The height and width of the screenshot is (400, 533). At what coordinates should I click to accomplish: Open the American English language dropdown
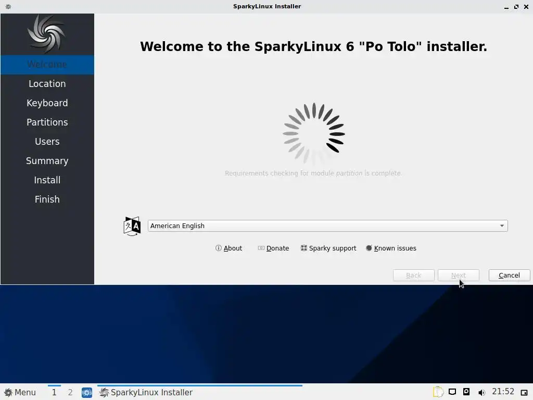(328, 226)
